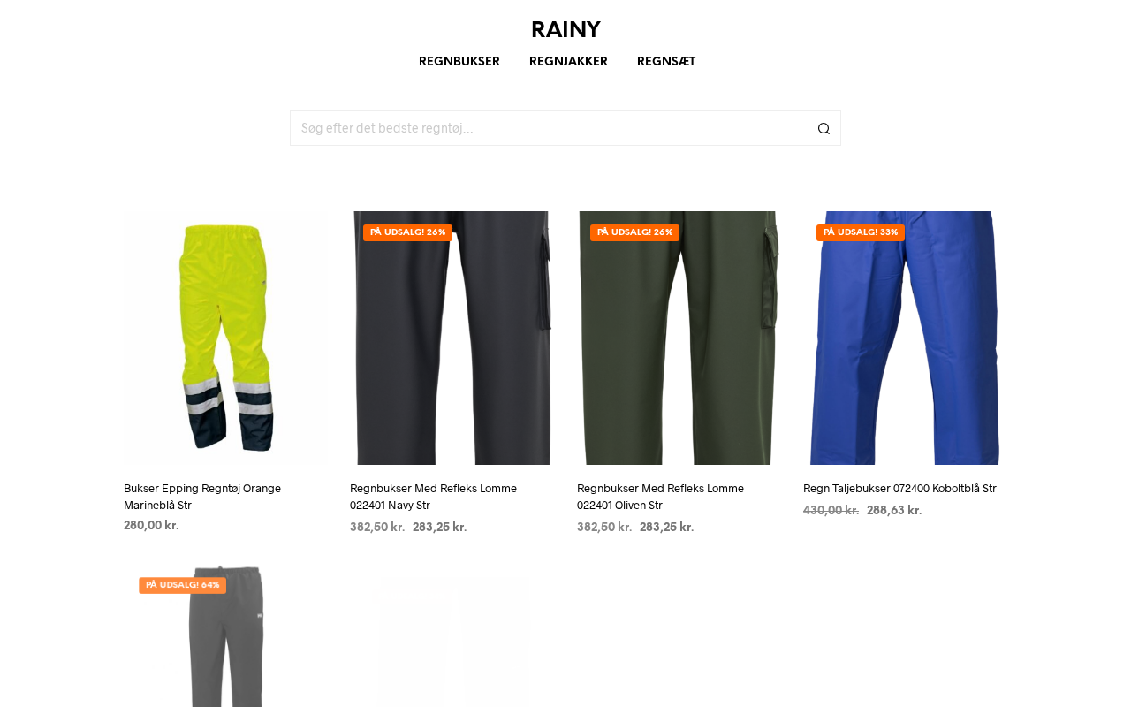The height and width of the screenshot is (707, 1131).
Task: Click 'Regnbukser Med Refleks Lomme 022401 Oliven' title
Action: click(x=660, y=497)
